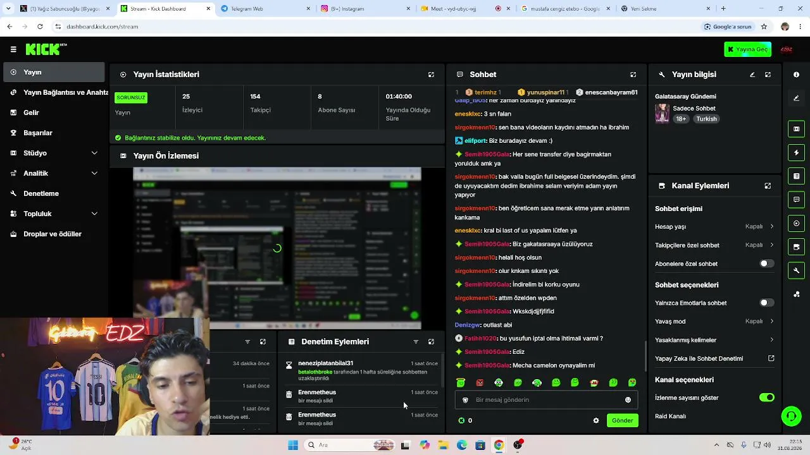Expand the Yayın İstatistikleri panel to fullscreen
The width and height of the screenshot is (810, 455).
pos(431,75)
